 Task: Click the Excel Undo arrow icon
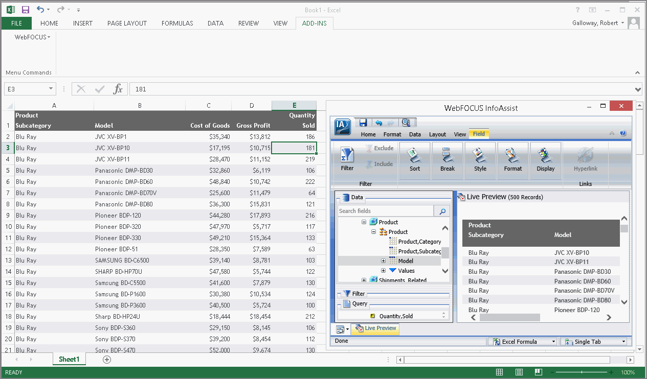[x=40, y=9]
